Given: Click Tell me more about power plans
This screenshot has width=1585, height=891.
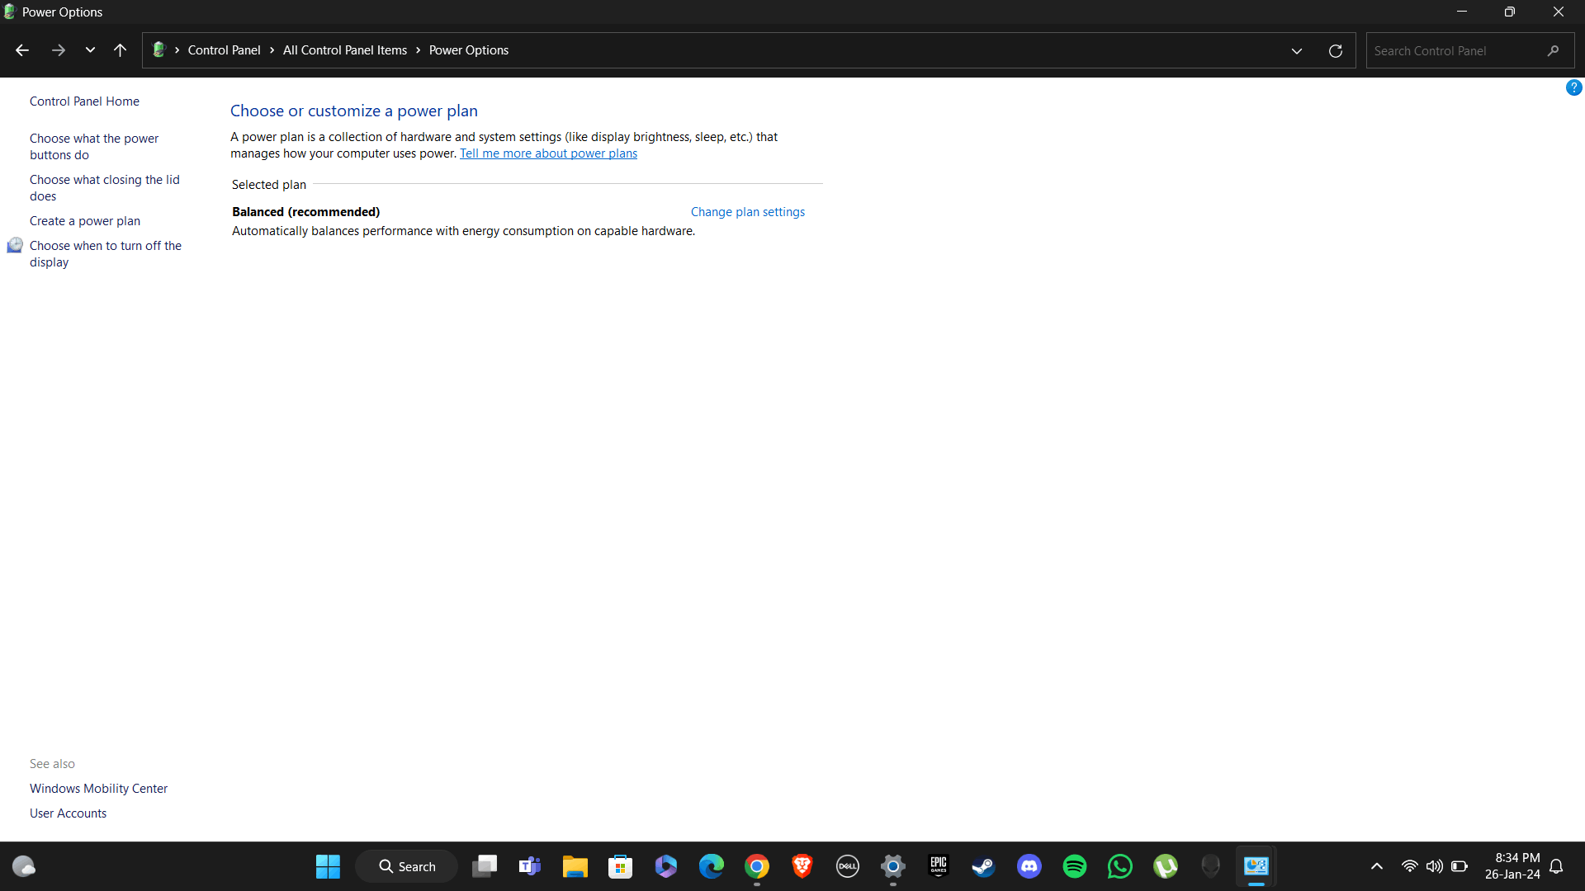Looking at the screenshot, I should (x=548, y=153).
